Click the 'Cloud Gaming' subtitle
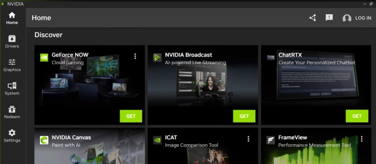 [x=68, y=62]
